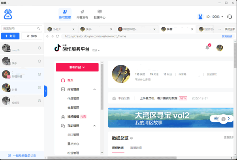Close the 哔哩哔哩 browser tab
The height and width of the screenshot is (160, 237).
point(154,29)
